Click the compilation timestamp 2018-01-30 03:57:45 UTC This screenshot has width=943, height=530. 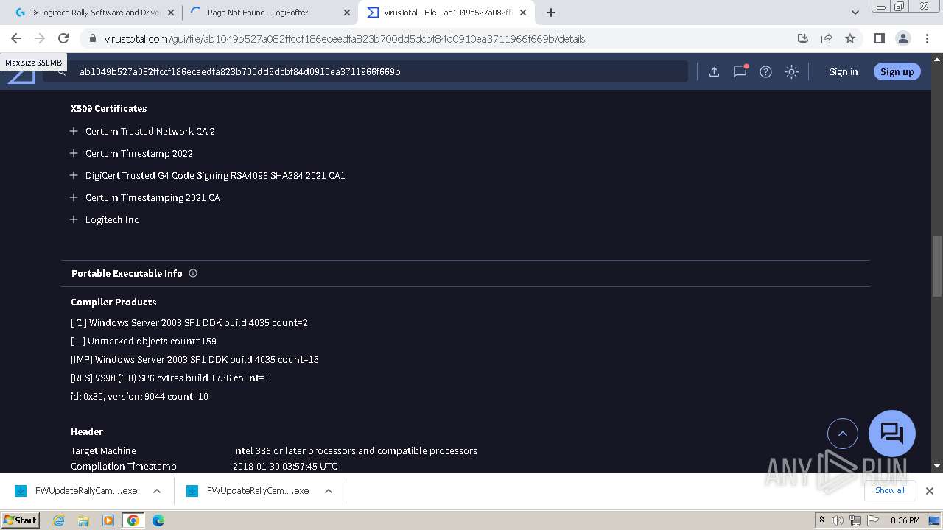pyautogui.click(x=285, y=466)
